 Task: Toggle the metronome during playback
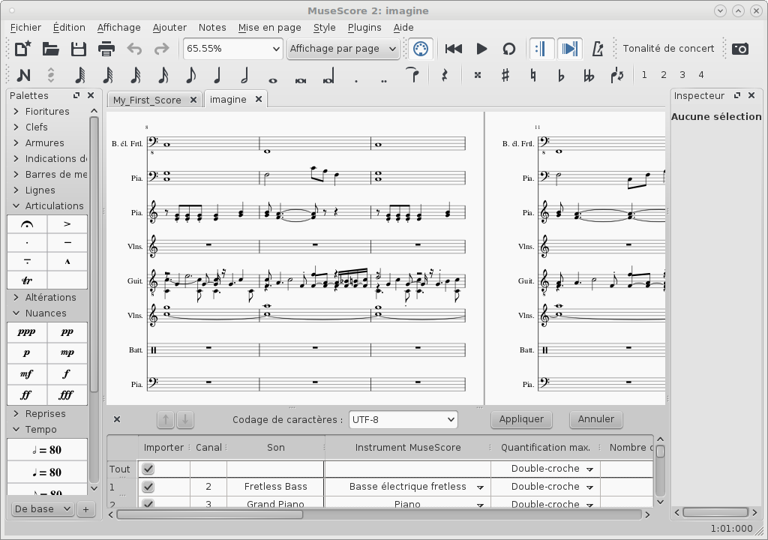(598, 49)
